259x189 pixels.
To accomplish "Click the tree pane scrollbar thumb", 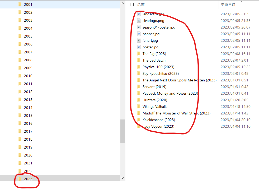I will coord(123,131).
